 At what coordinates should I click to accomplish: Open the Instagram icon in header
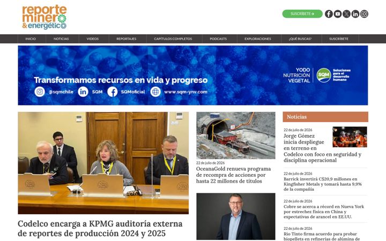pos(364,14)
